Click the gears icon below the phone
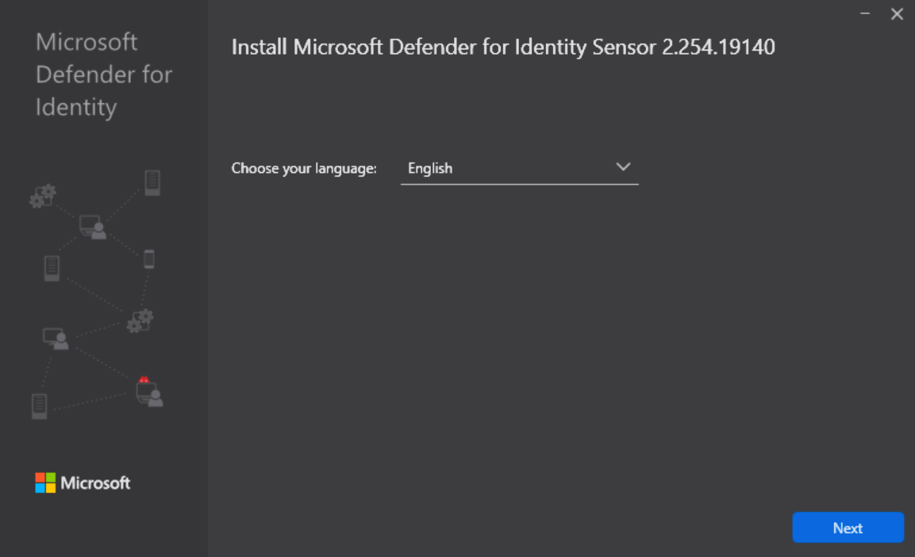 [x=140, y=321]
